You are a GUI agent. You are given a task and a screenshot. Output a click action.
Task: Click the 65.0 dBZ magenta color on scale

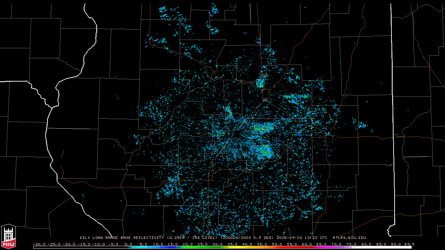[322, 247]
